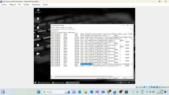This screenshot has width=169, height=95.
Task: Click the Notepad horizontal scrollbar thumb
Action: tap(84, 76)
